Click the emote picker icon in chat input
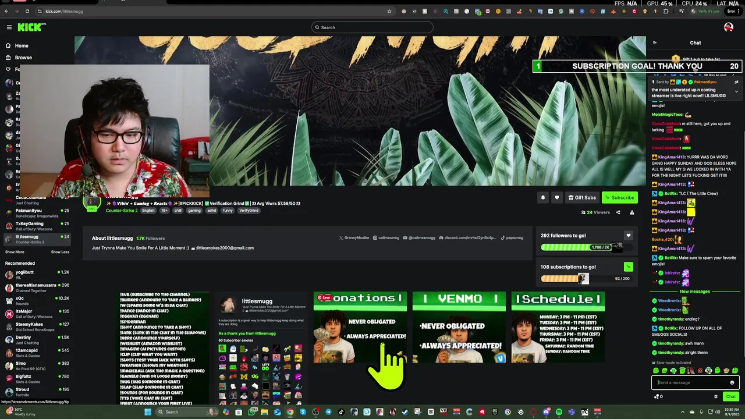Image resolution: width=745 pixels, height=419 pixels. tap(732, 382)
